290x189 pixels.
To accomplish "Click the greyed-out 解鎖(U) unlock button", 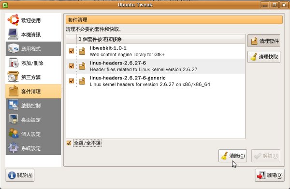I will click(x=265, y=156).
